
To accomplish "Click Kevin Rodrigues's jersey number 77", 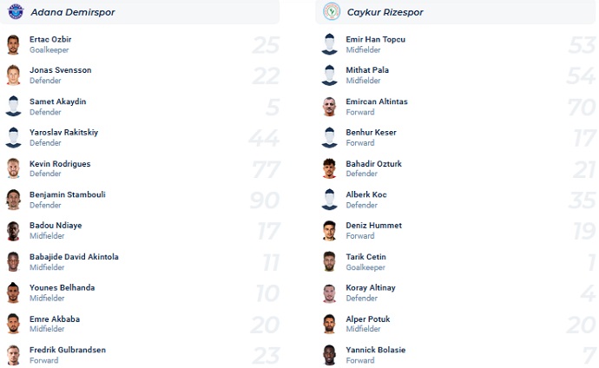I will click(x=266, y=169).
